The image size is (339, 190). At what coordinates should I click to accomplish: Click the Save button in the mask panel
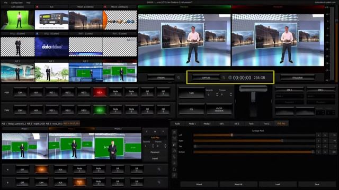tap(317, 184)
